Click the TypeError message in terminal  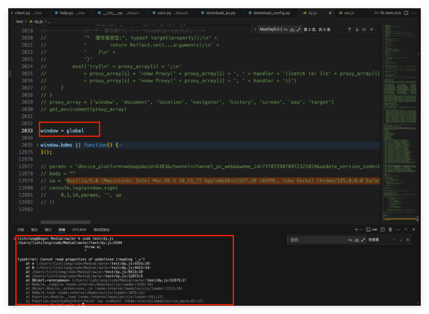[81, 259]
